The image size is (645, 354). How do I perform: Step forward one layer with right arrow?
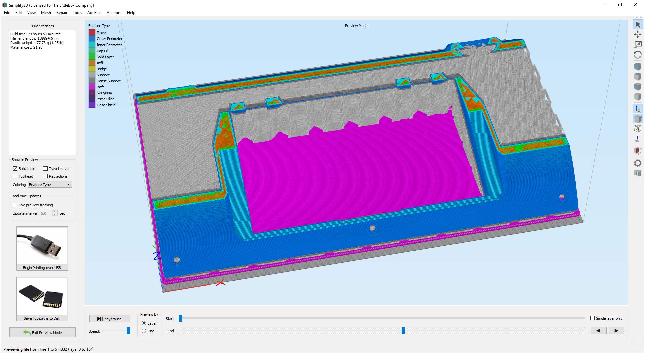click(616, 331)
